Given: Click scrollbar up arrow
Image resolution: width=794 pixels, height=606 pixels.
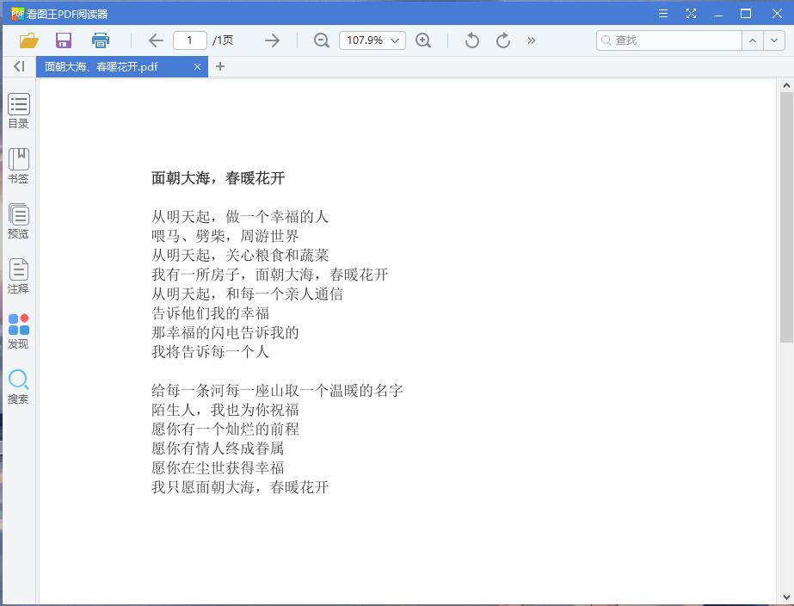Looking at the screenshot, I should 786,85.
